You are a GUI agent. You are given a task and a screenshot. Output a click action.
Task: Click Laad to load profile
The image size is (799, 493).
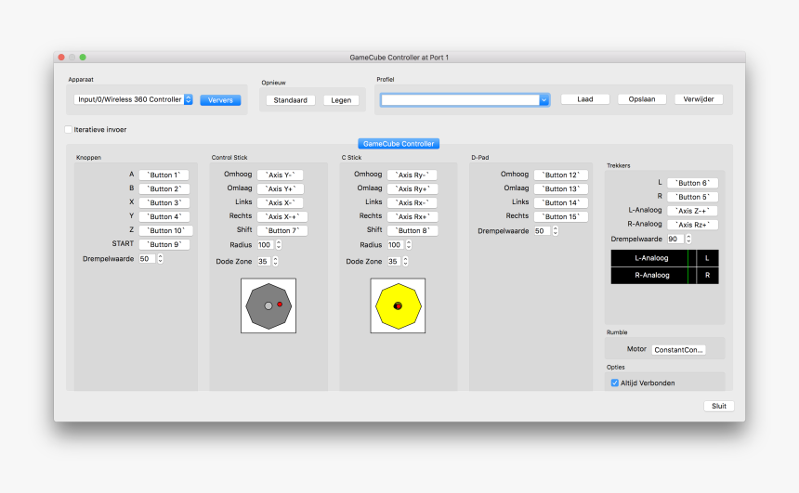585,99
